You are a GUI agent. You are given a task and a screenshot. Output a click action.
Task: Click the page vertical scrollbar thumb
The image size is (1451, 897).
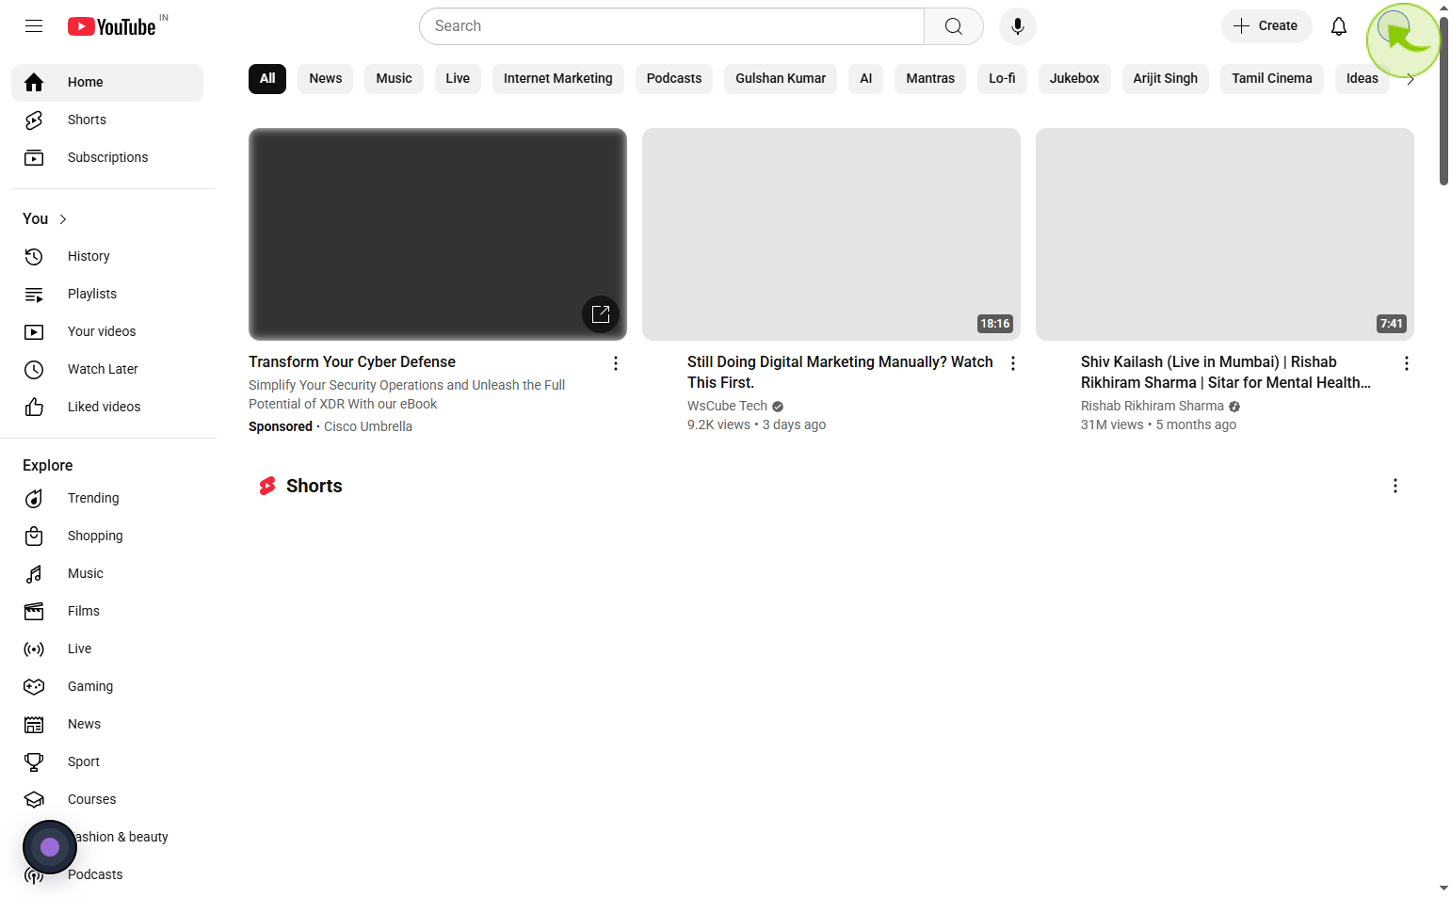pos(1443,99)
